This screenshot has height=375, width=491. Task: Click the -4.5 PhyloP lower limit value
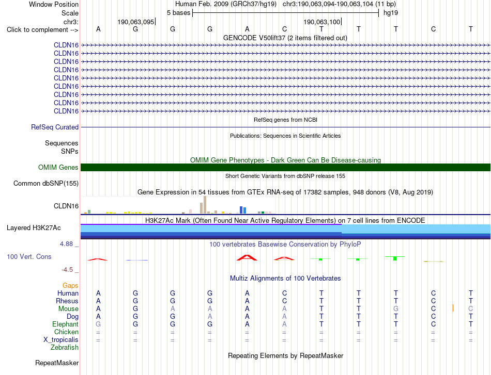click(x=67, y=270)
